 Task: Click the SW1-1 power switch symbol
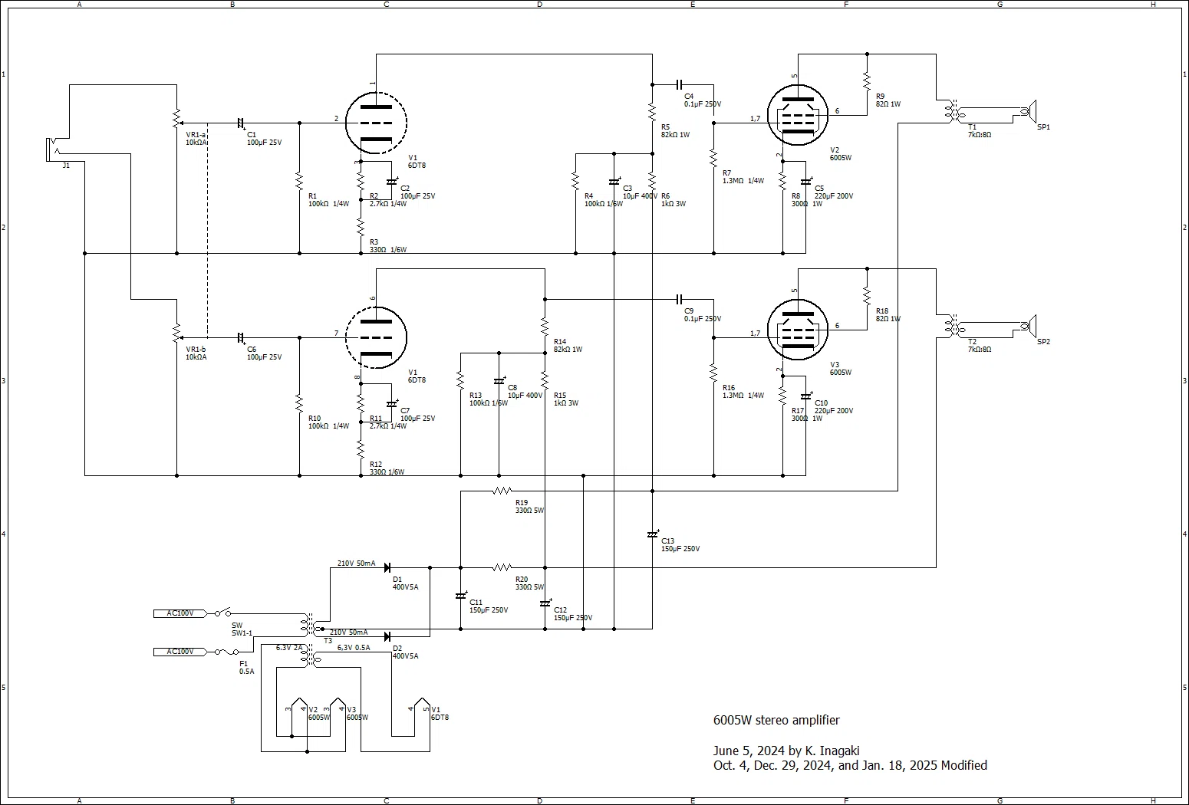[222, 613]
